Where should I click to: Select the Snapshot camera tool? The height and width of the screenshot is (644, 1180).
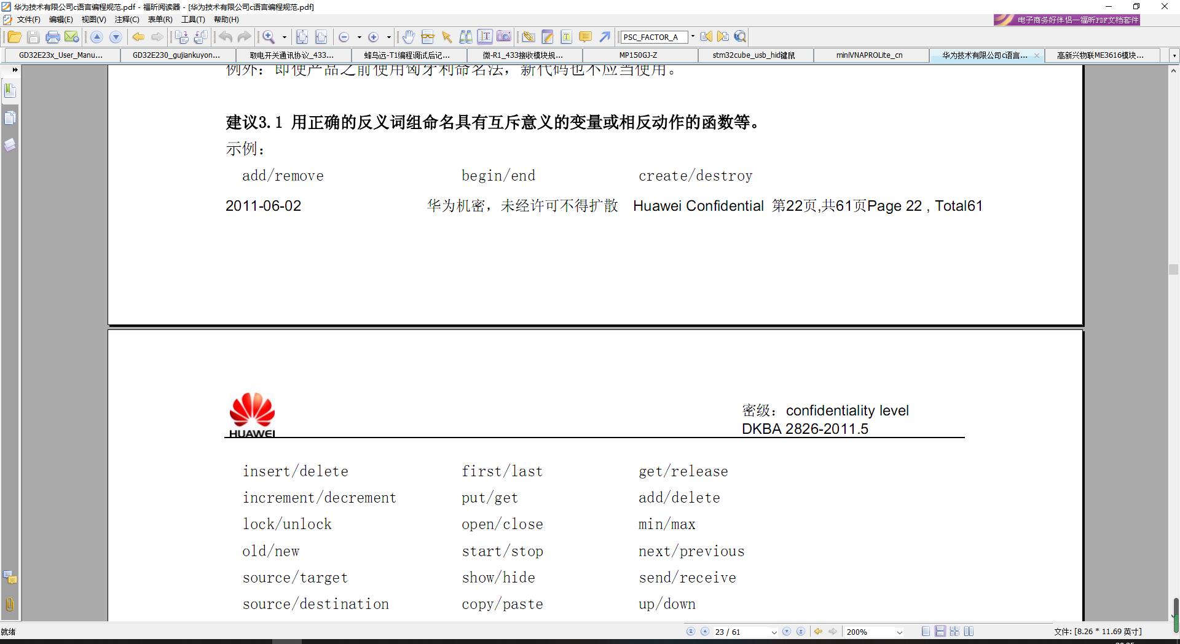(x=504, y=37)
